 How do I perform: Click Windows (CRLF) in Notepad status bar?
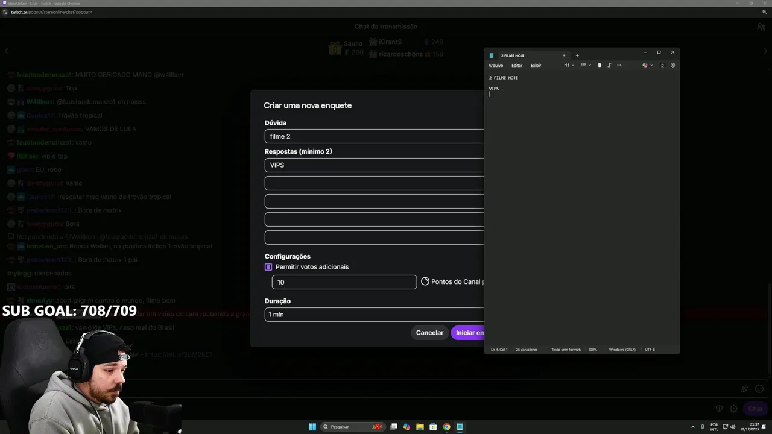(622, 350)
